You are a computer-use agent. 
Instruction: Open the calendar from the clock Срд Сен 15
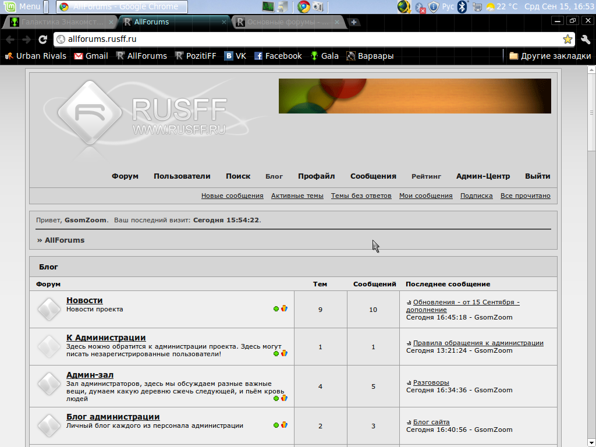(x=559, y=6)
